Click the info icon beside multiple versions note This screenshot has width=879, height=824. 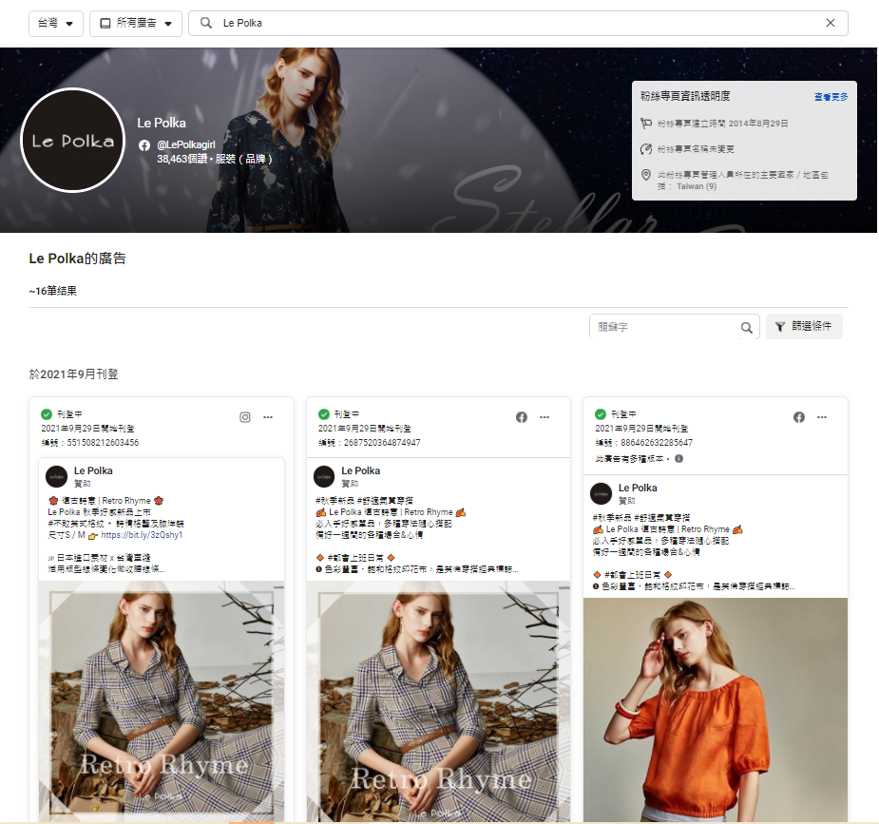click(678, 458)
